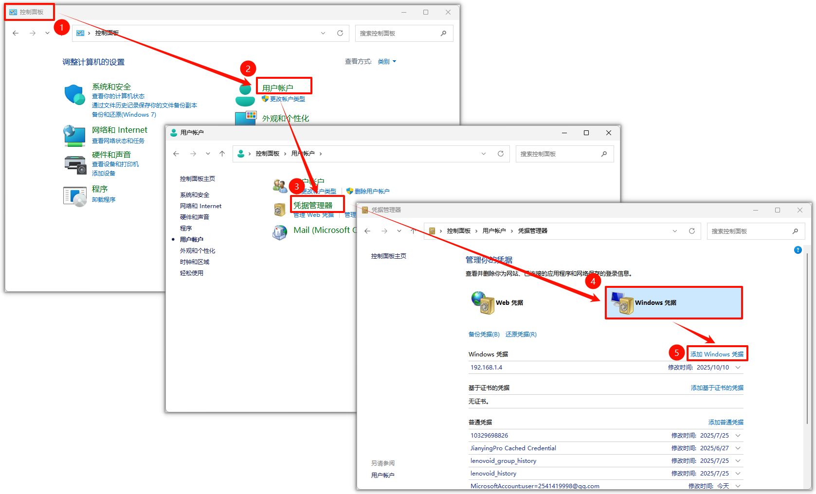Click 用户帐户 in the Credential Manager breadcrumb
The height and width of the screenshot is (494, 816).
[494, 231]
